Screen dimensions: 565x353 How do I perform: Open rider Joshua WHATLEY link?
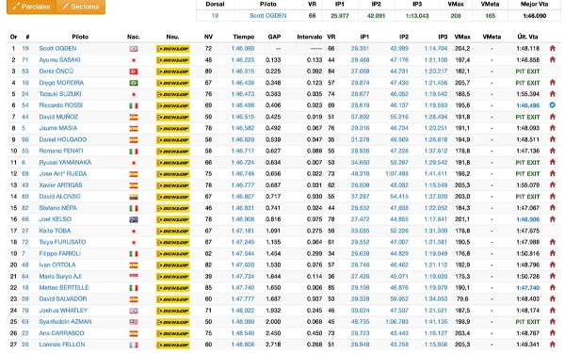(63, 310)
